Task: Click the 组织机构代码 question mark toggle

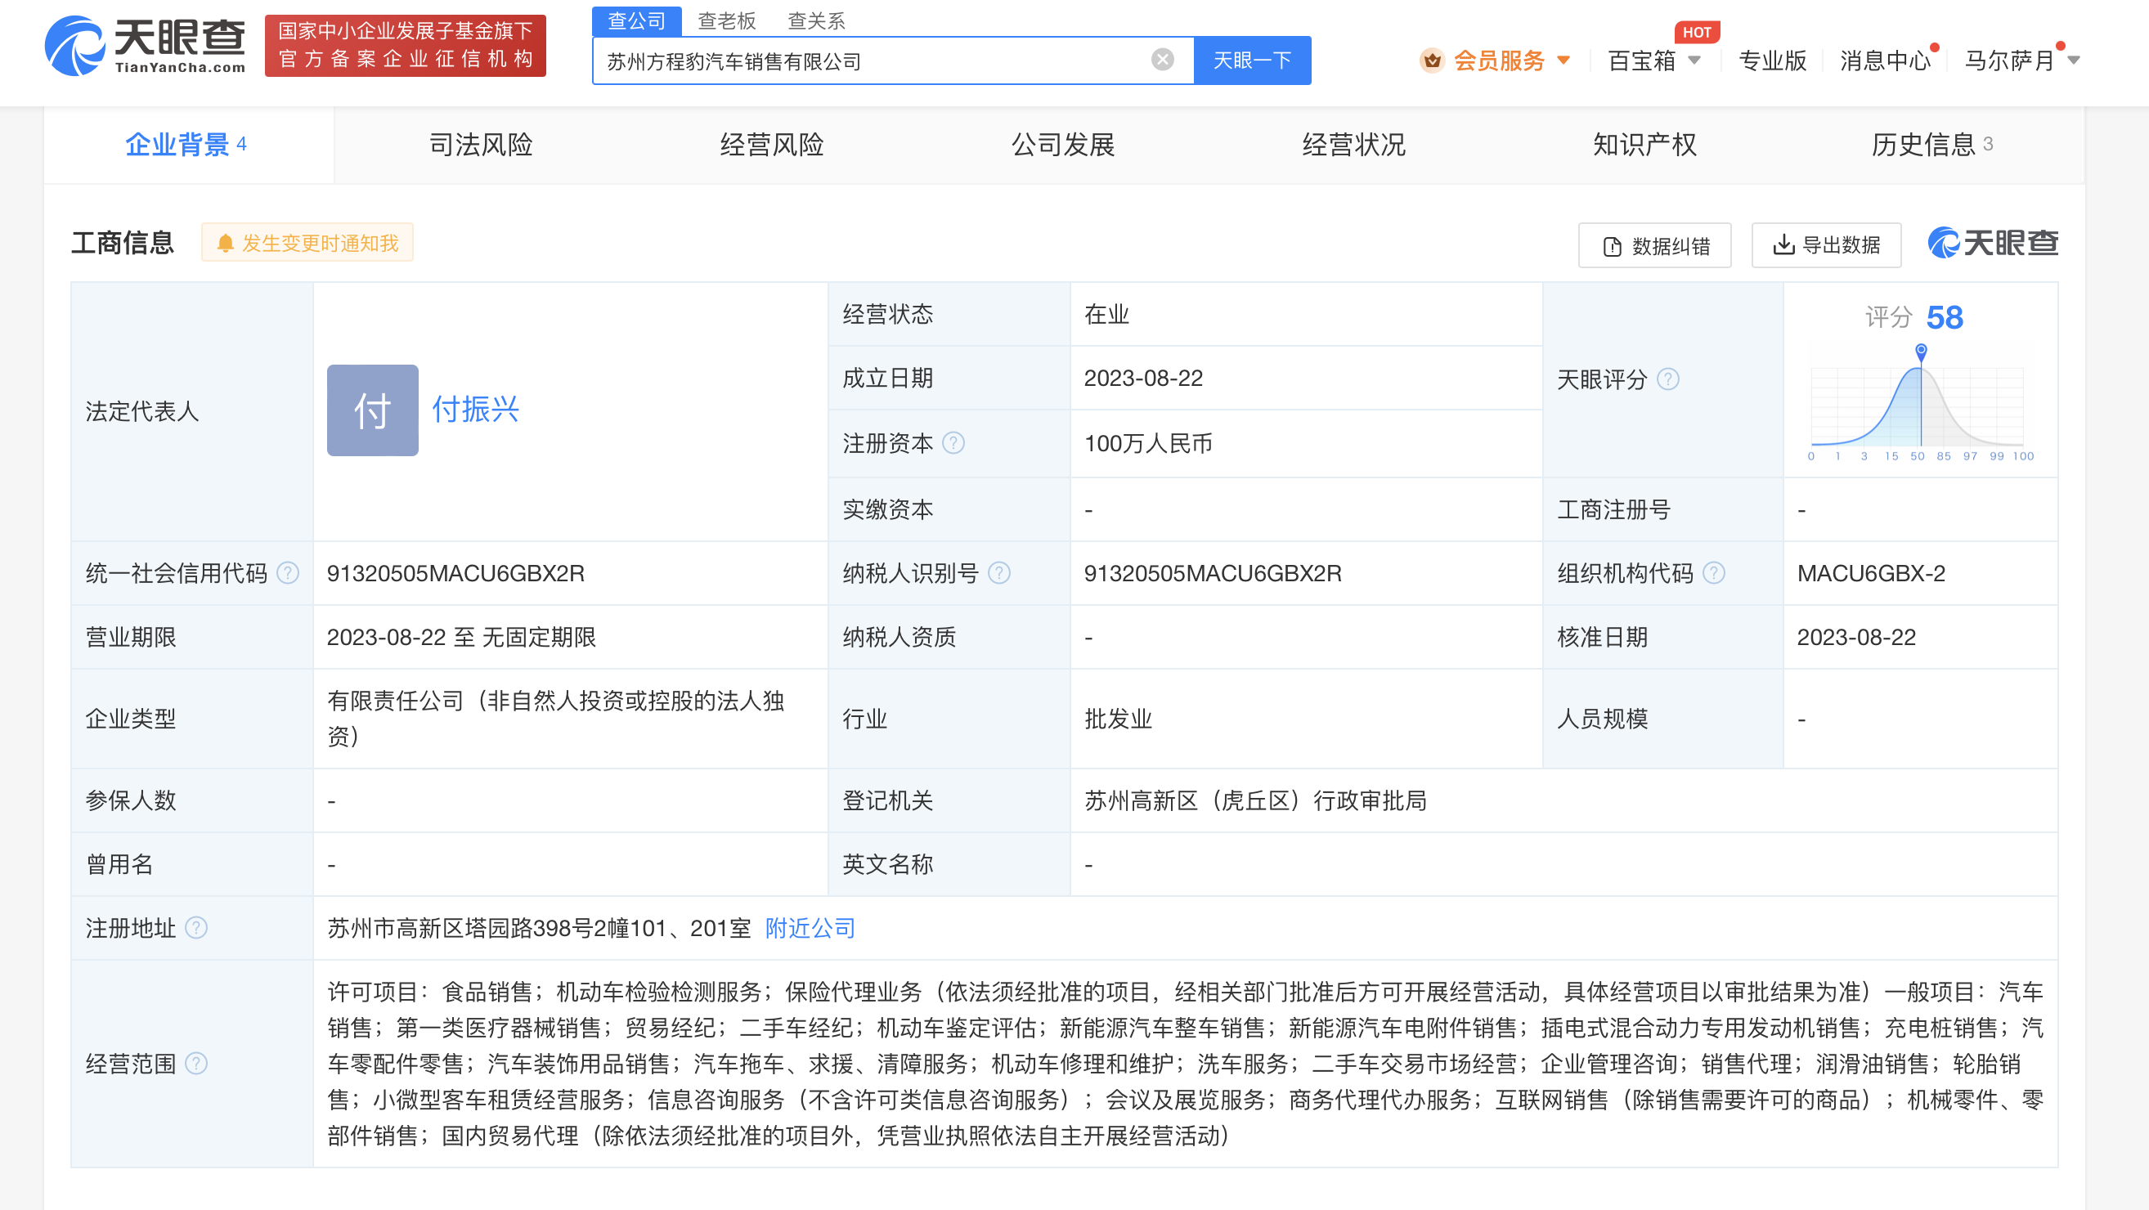Action: (x=1716, y=573)
